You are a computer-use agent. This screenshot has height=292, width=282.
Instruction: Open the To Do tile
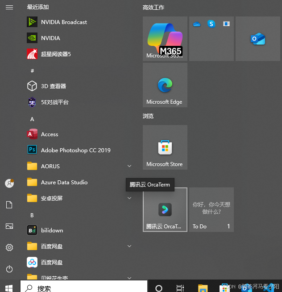211,210
